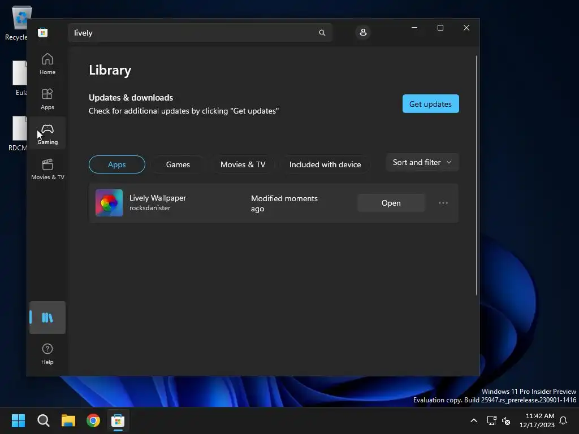
Task: Select the Included with device tab
Action: pyautogui.click(x=325, y=164)
